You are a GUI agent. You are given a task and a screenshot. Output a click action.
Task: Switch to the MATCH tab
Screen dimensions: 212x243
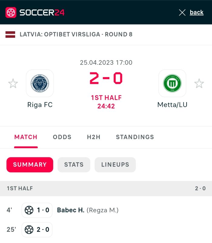26,137
